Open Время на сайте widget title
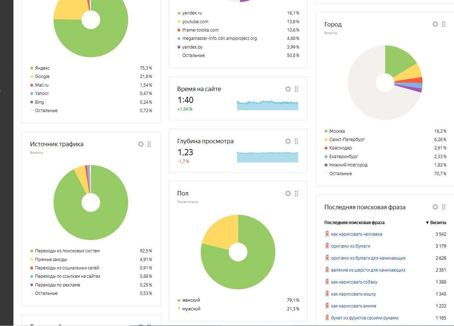The image size is (454, 326). (199, 89)
